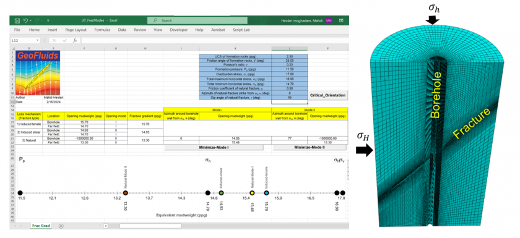Add a new sheet with plus icon
The height and width of the screenshot is (238, 520).
pyautogui.click(x=61, y=226)
